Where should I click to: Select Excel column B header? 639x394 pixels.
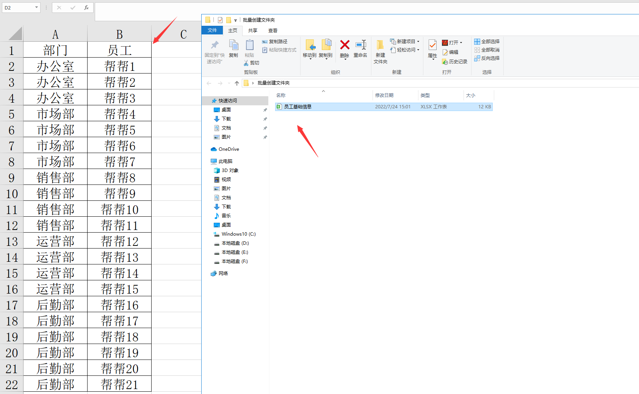(x=119, y=34)
